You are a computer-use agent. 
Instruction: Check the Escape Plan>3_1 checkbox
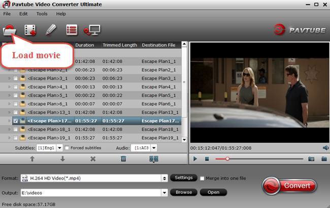(15, 78)
